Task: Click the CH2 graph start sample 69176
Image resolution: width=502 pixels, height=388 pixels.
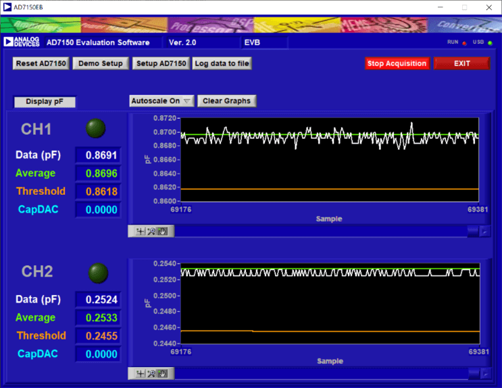Action: [181, 352]
